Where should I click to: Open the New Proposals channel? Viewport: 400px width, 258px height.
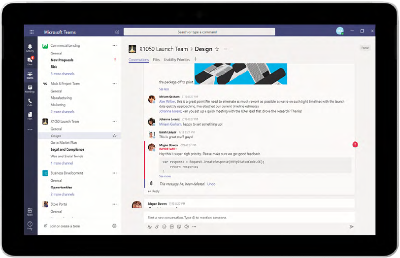(62, 60)
